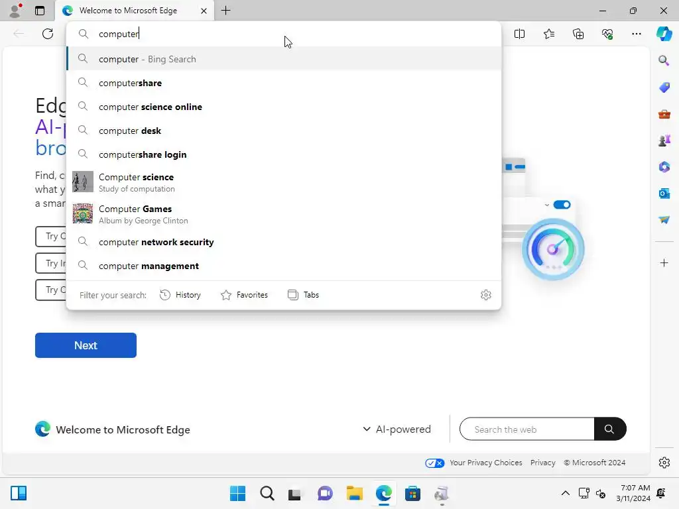
Task: Select 'computershare login' suggestion
Action: point(284,154)
